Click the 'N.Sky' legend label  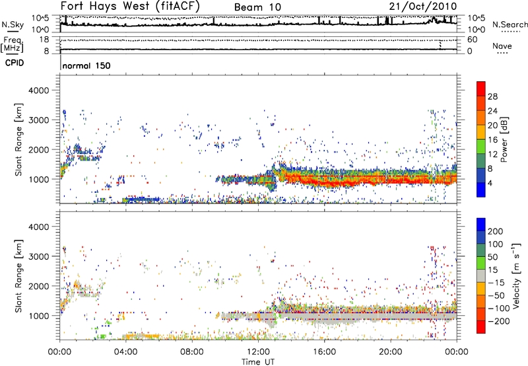pos(13,24)
